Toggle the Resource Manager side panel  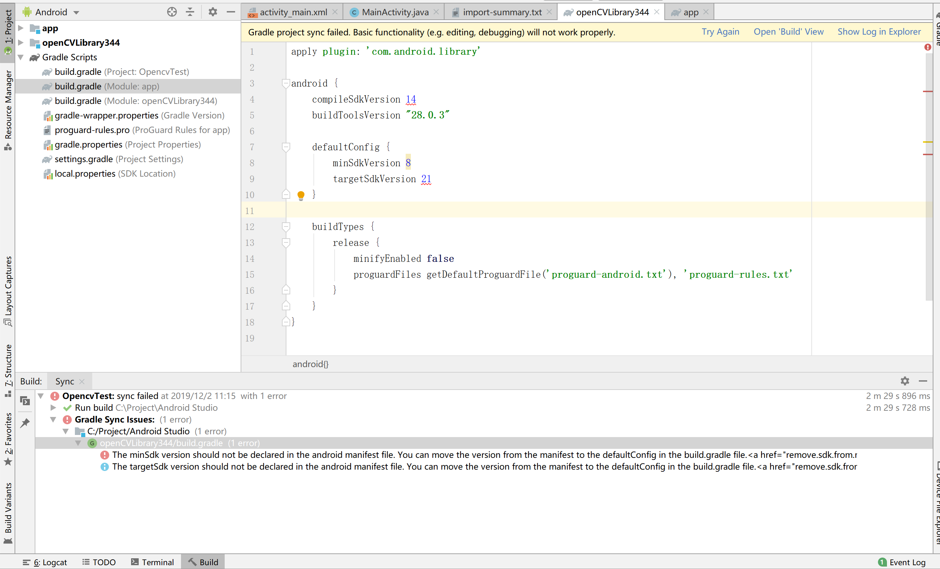click(x=8, y=109)
